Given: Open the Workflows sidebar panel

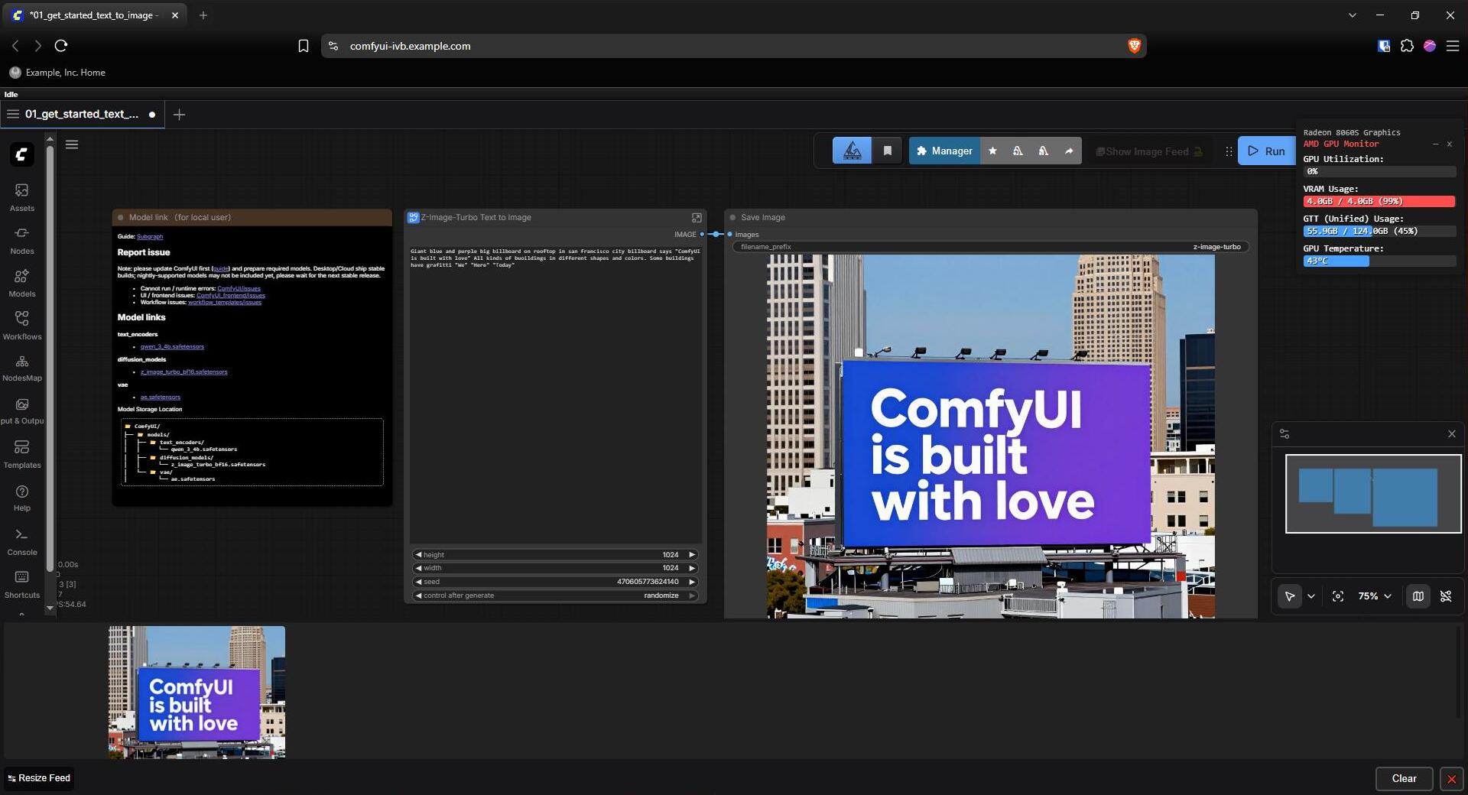Looking at the screenshot, I should 21,325.
